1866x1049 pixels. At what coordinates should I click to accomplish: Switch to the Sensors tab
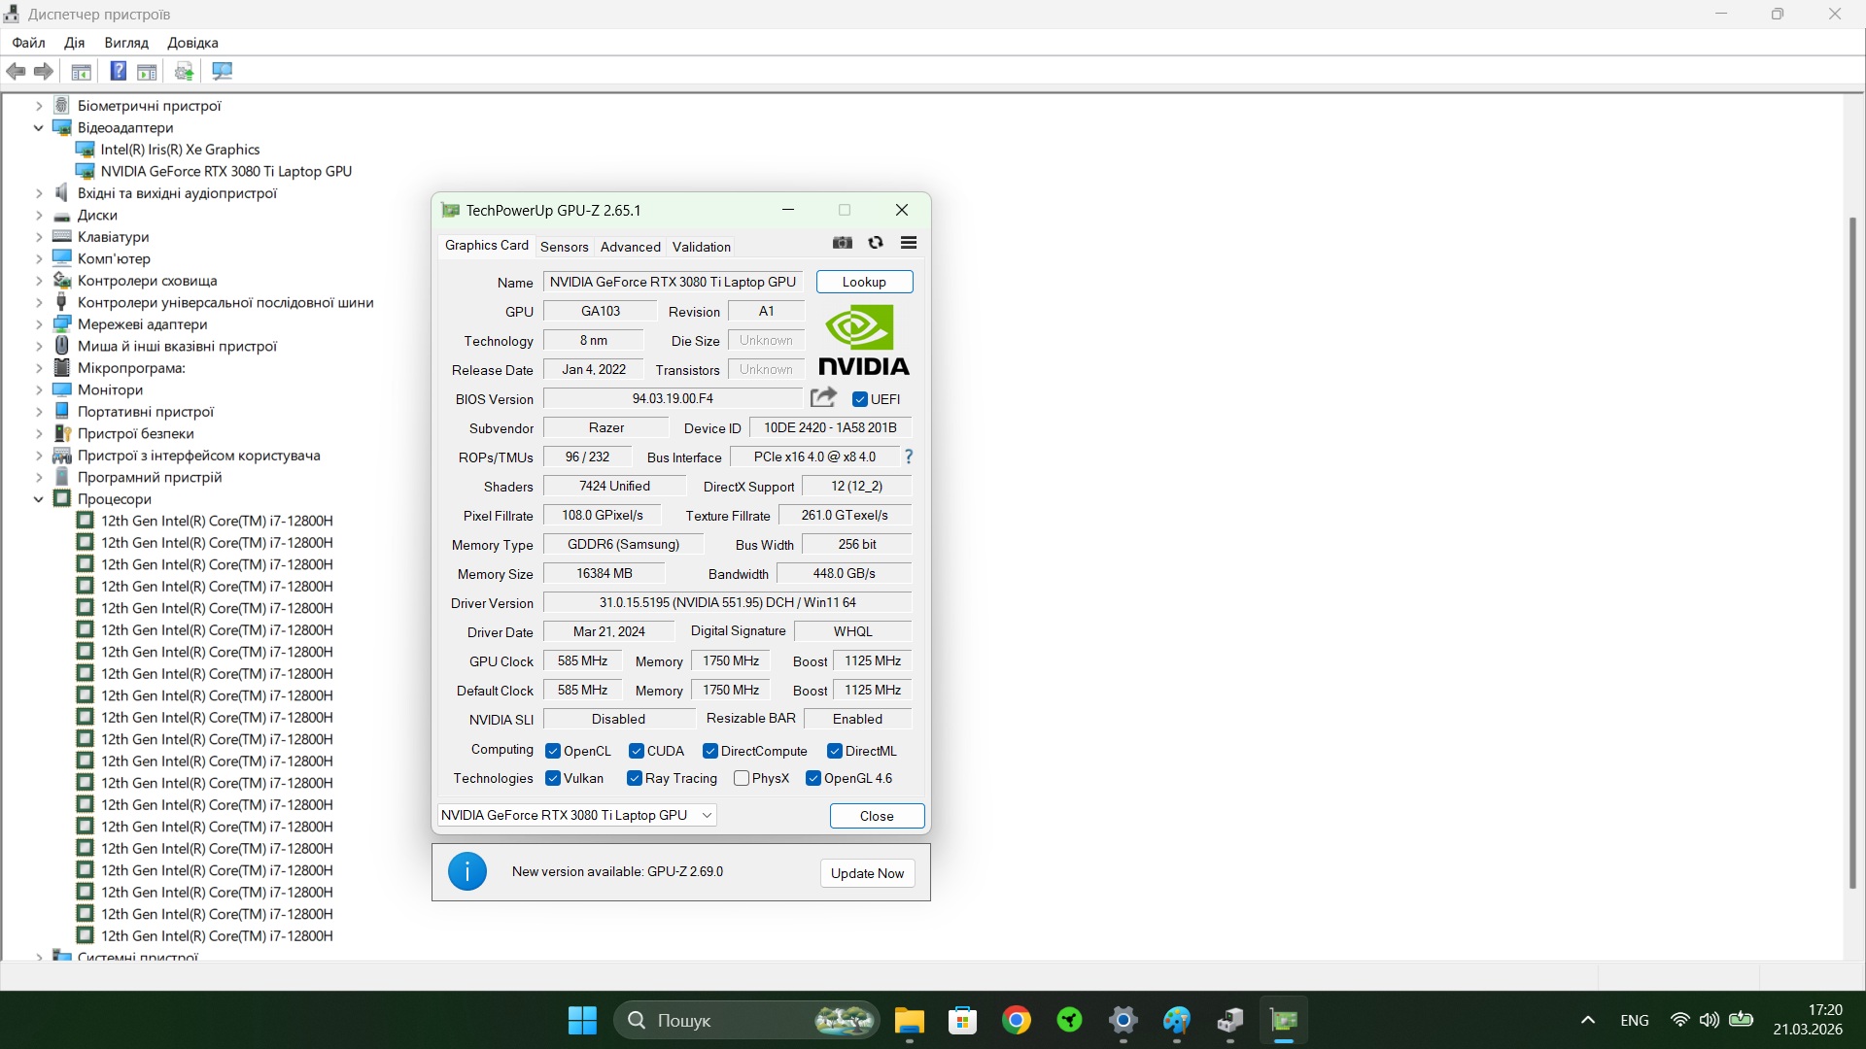pyautogui.click(x=564, y=247)
